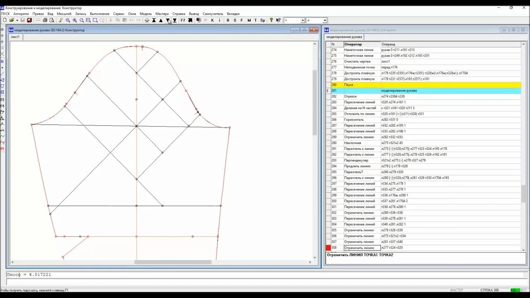
Task: Click the black diagonal arrow icon
Action: click(190, 20)
